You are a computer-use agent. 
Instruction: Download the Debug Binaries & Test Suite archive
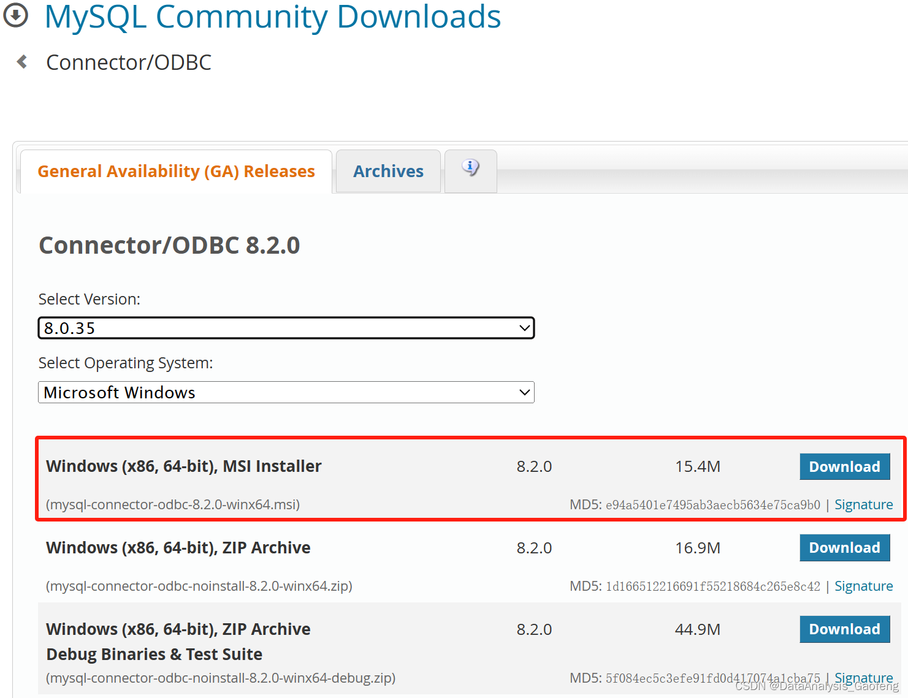(x=844, y=629)
